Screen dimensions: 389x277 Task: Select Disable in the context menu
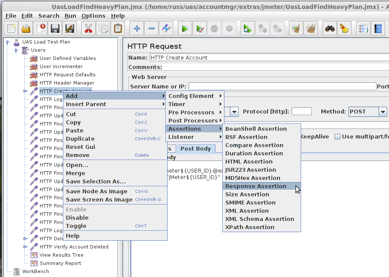(115, 218)
